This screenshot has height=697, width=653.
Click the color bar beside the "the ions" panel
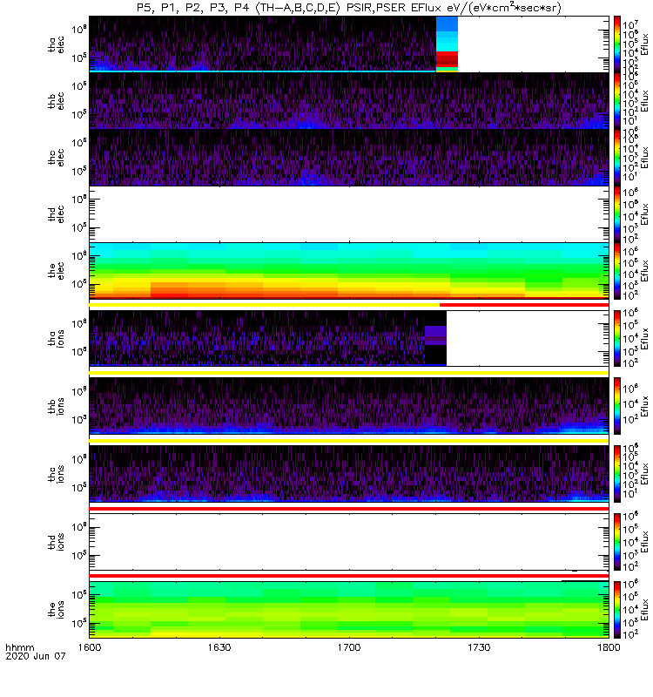(617, 609)
